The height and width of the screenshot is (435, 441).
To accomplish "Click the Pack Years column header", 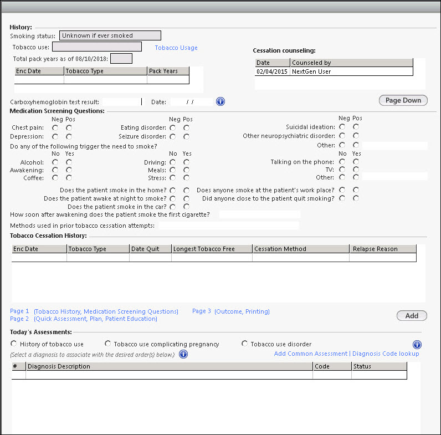I will 168,71.
